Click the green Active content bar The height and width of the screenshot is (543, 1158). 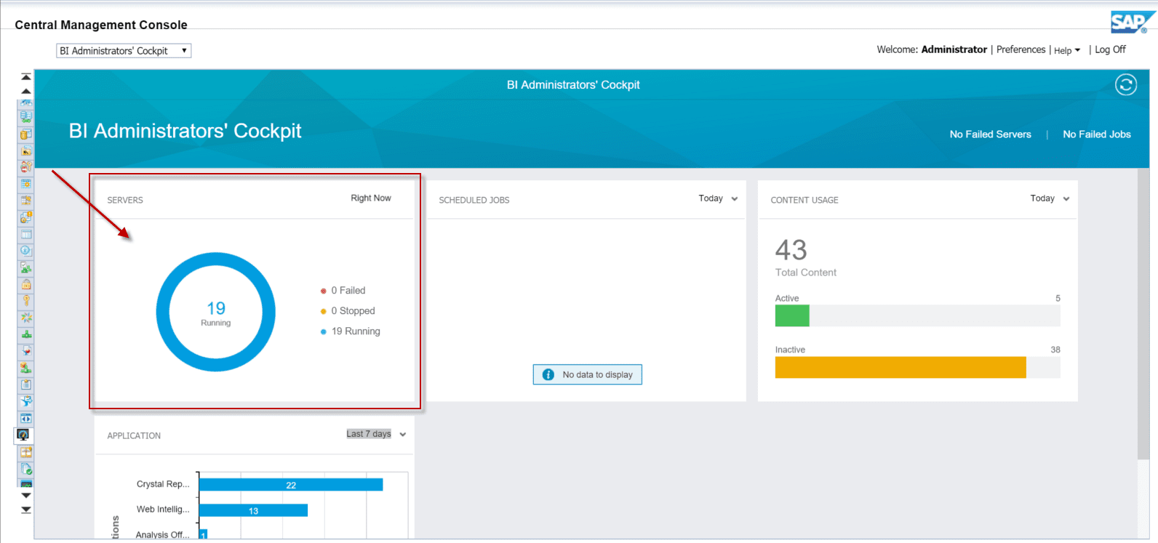(792, 315)
